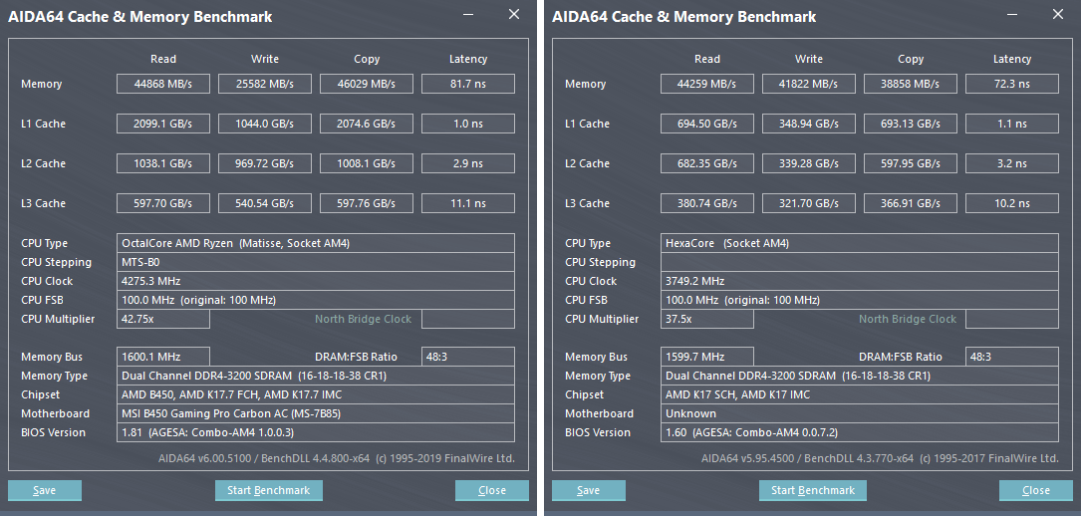Click the Latency column header in left window
1081x516 pixels.
(x=468, y=59)
